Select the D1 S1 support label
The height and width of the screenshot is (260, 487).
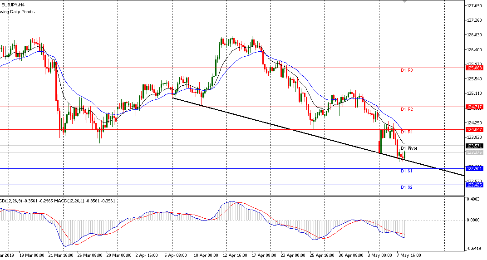(406, 171)
